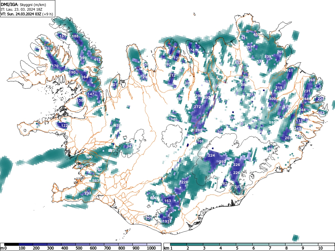Image resolution: width=335 pixels, height=251 pixels.
Task: Click the visibility value '170' on the map
Action: point(55,66)
